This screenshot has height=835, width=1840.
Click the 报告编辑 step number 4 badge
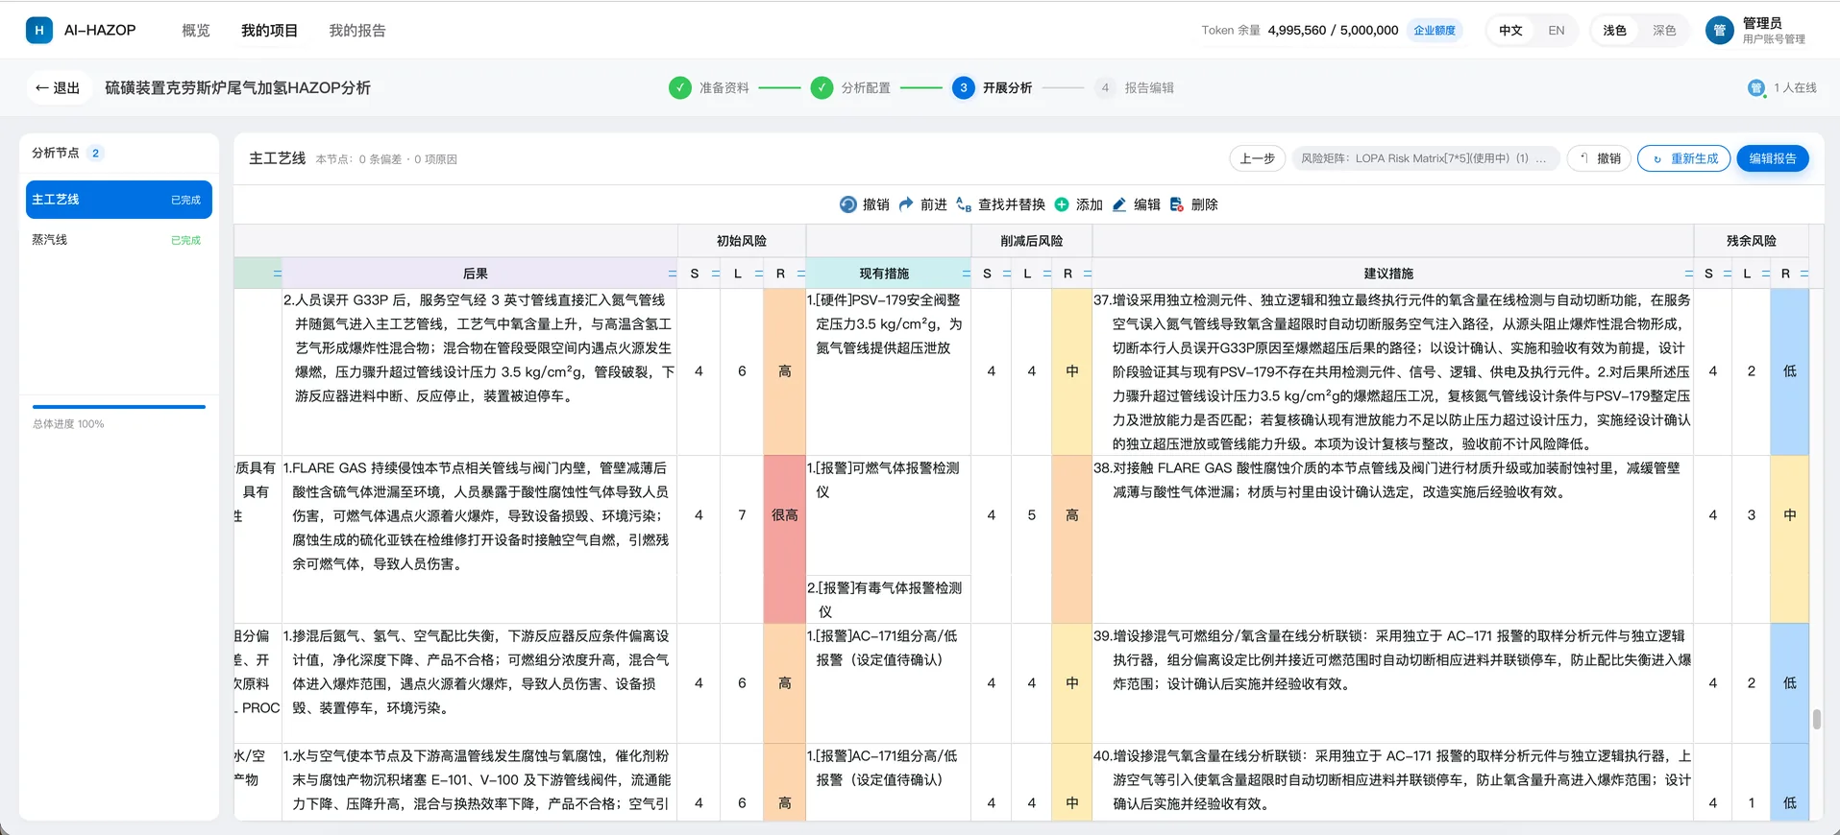point(1105,88)
